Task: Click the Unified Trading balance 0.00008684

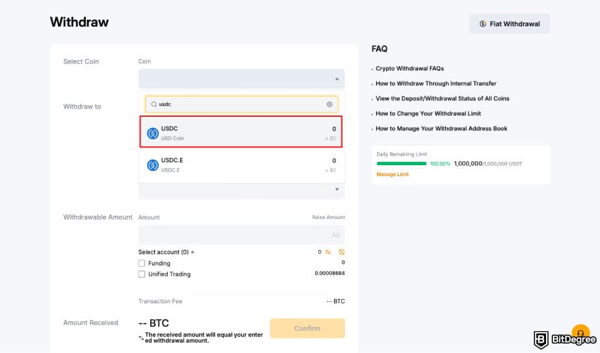Action: [x=329, y=273]
